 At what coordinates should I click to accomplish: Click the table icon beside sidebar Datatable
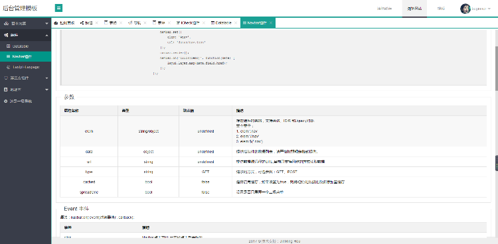click(x=8, y=46)
